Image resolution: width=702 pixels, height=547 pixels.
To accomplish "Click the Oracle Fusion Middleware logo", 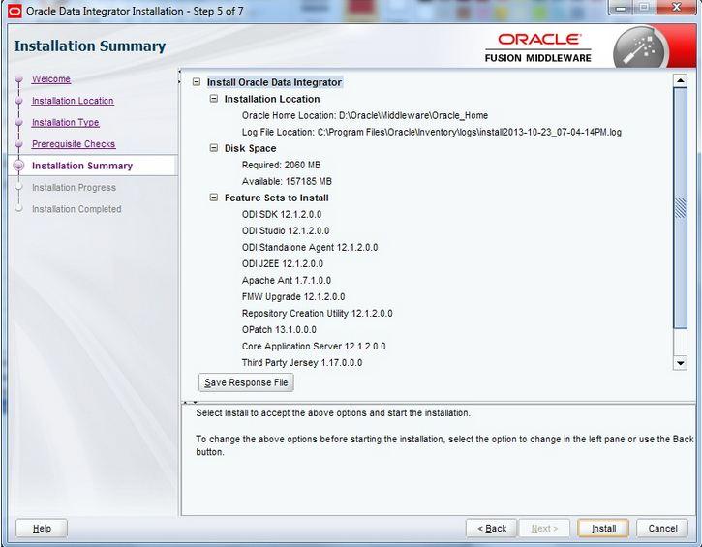I will coord(538,47).
